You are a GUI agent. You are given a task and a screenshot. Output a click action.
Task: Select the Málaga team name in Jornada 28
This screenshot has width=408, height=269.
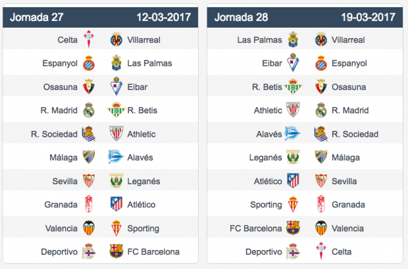point(345,158)
